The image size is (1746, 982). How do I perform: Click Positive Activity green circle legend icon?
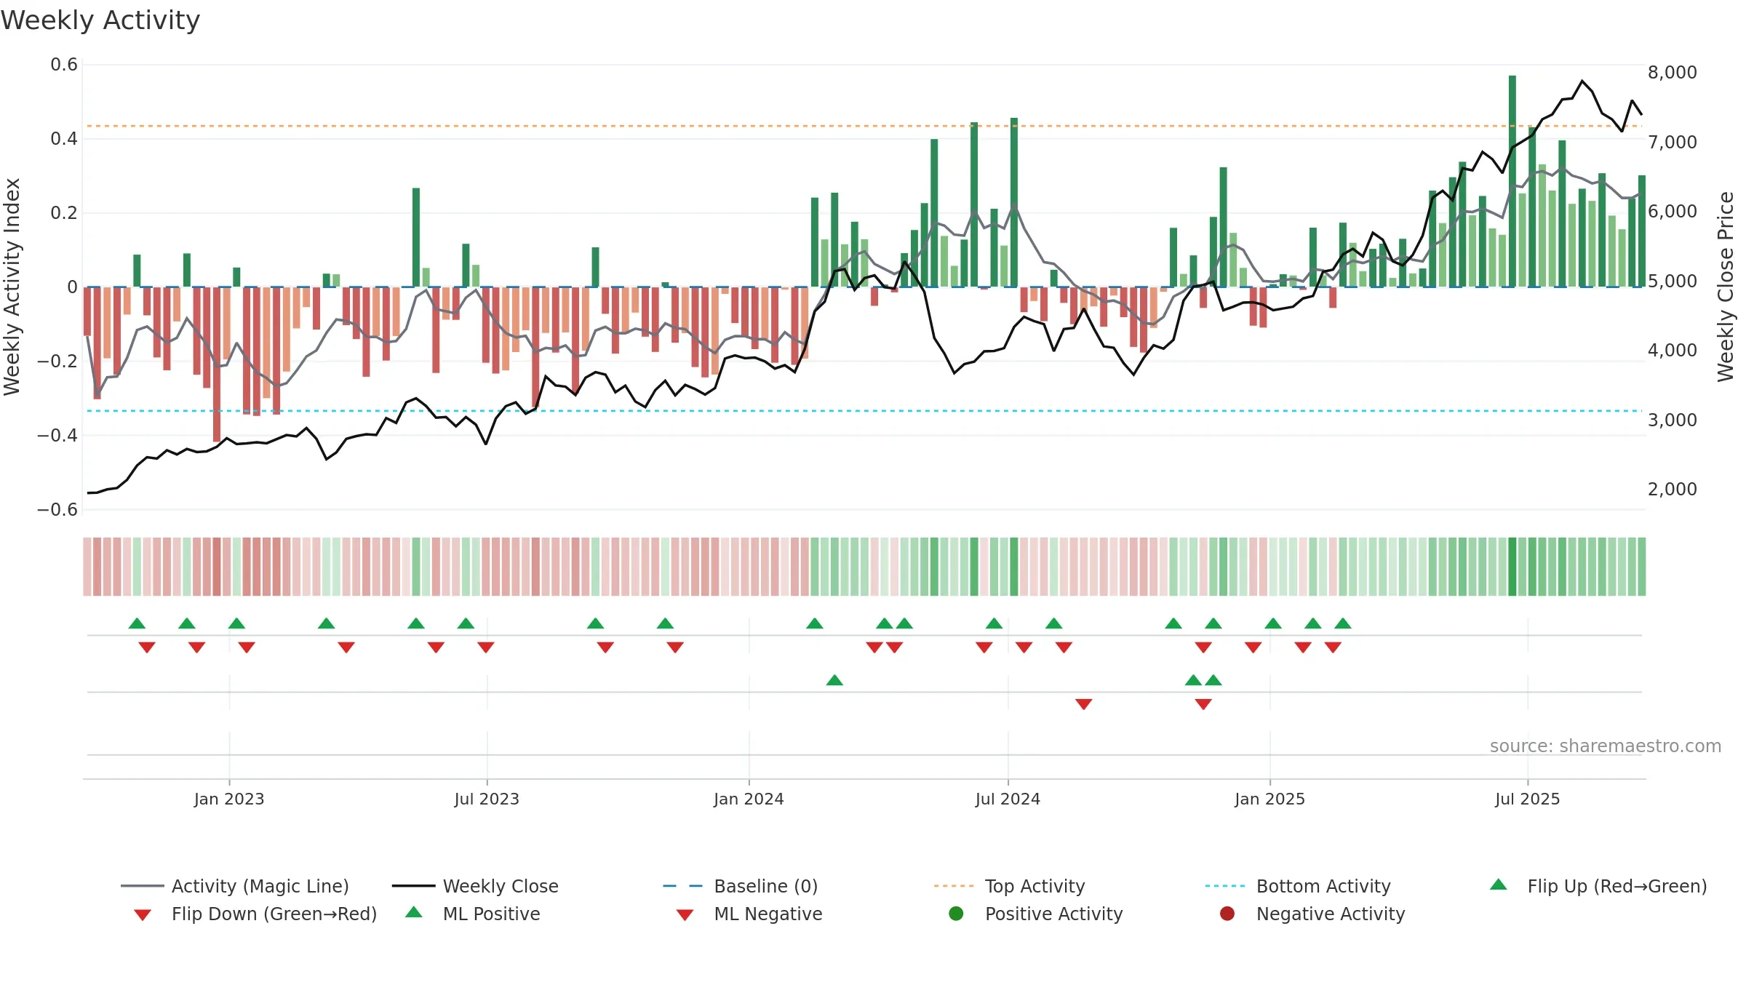coord(956,914)
